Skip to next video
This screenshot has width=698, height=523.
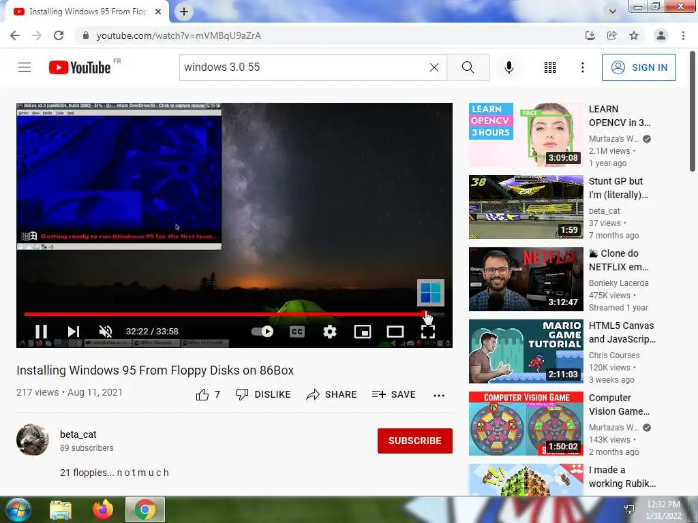(74, 332)
